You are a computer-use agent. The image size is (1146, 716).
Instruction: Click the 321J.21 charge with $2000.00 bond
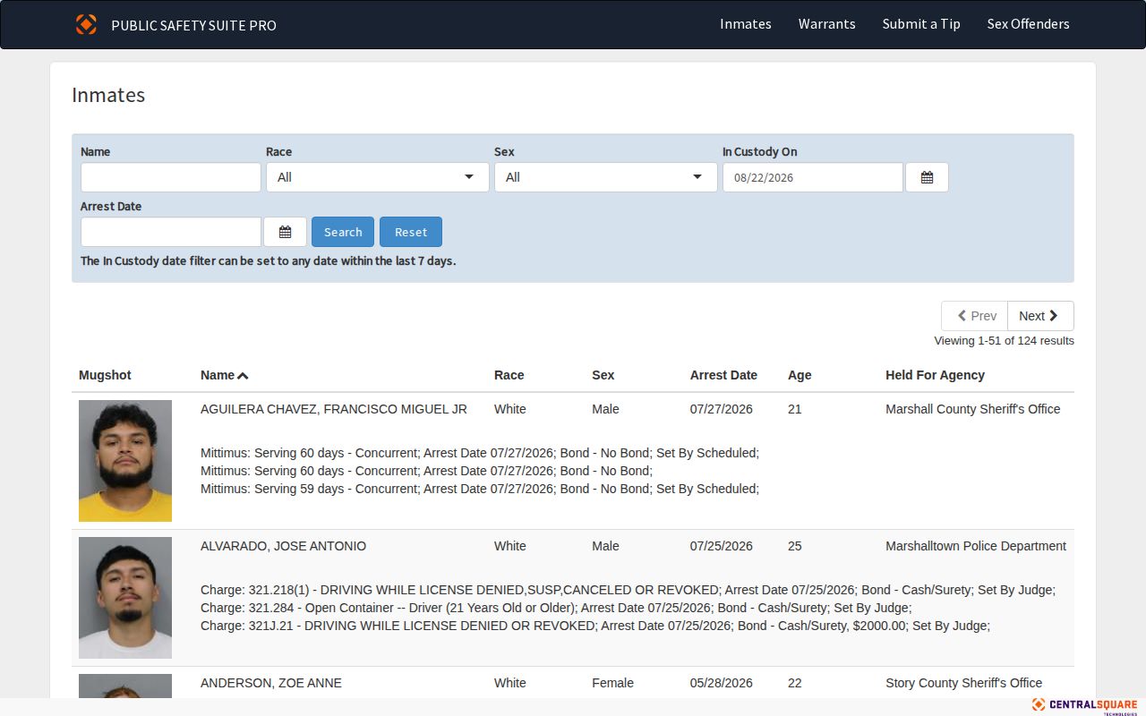click(x=595, y=626)
